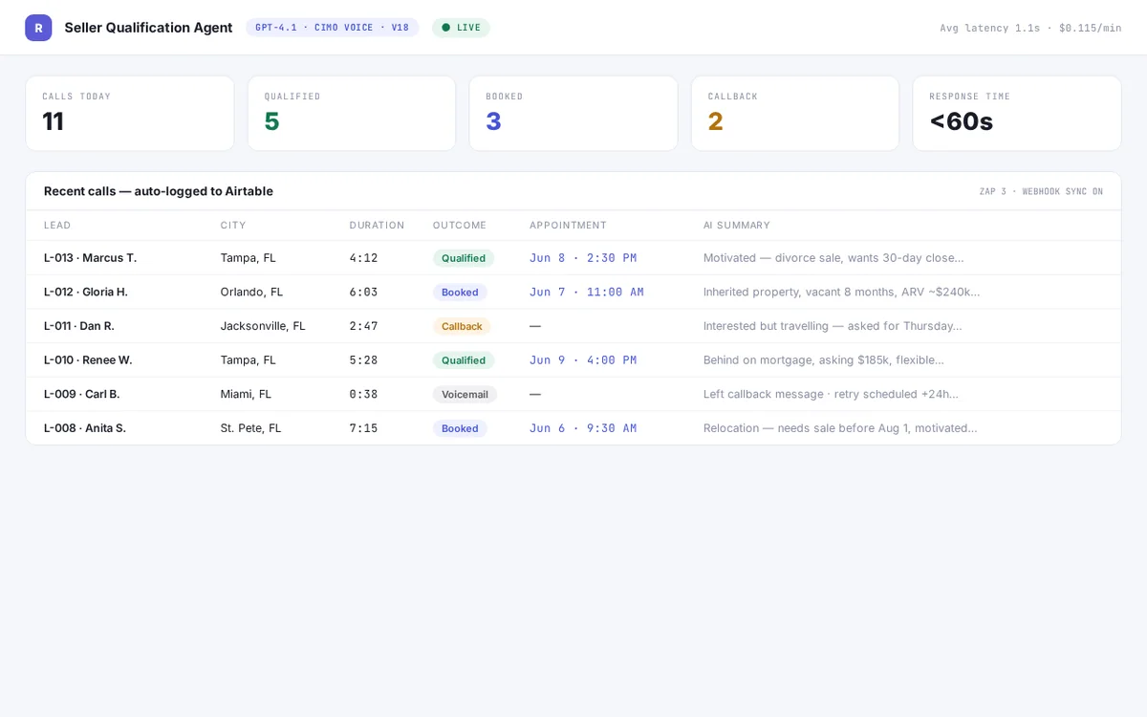Open the Jun 8 · 2:30 PM appointment
The width and height of the screenshot is (1147, 717).
(x=583, y=258)
